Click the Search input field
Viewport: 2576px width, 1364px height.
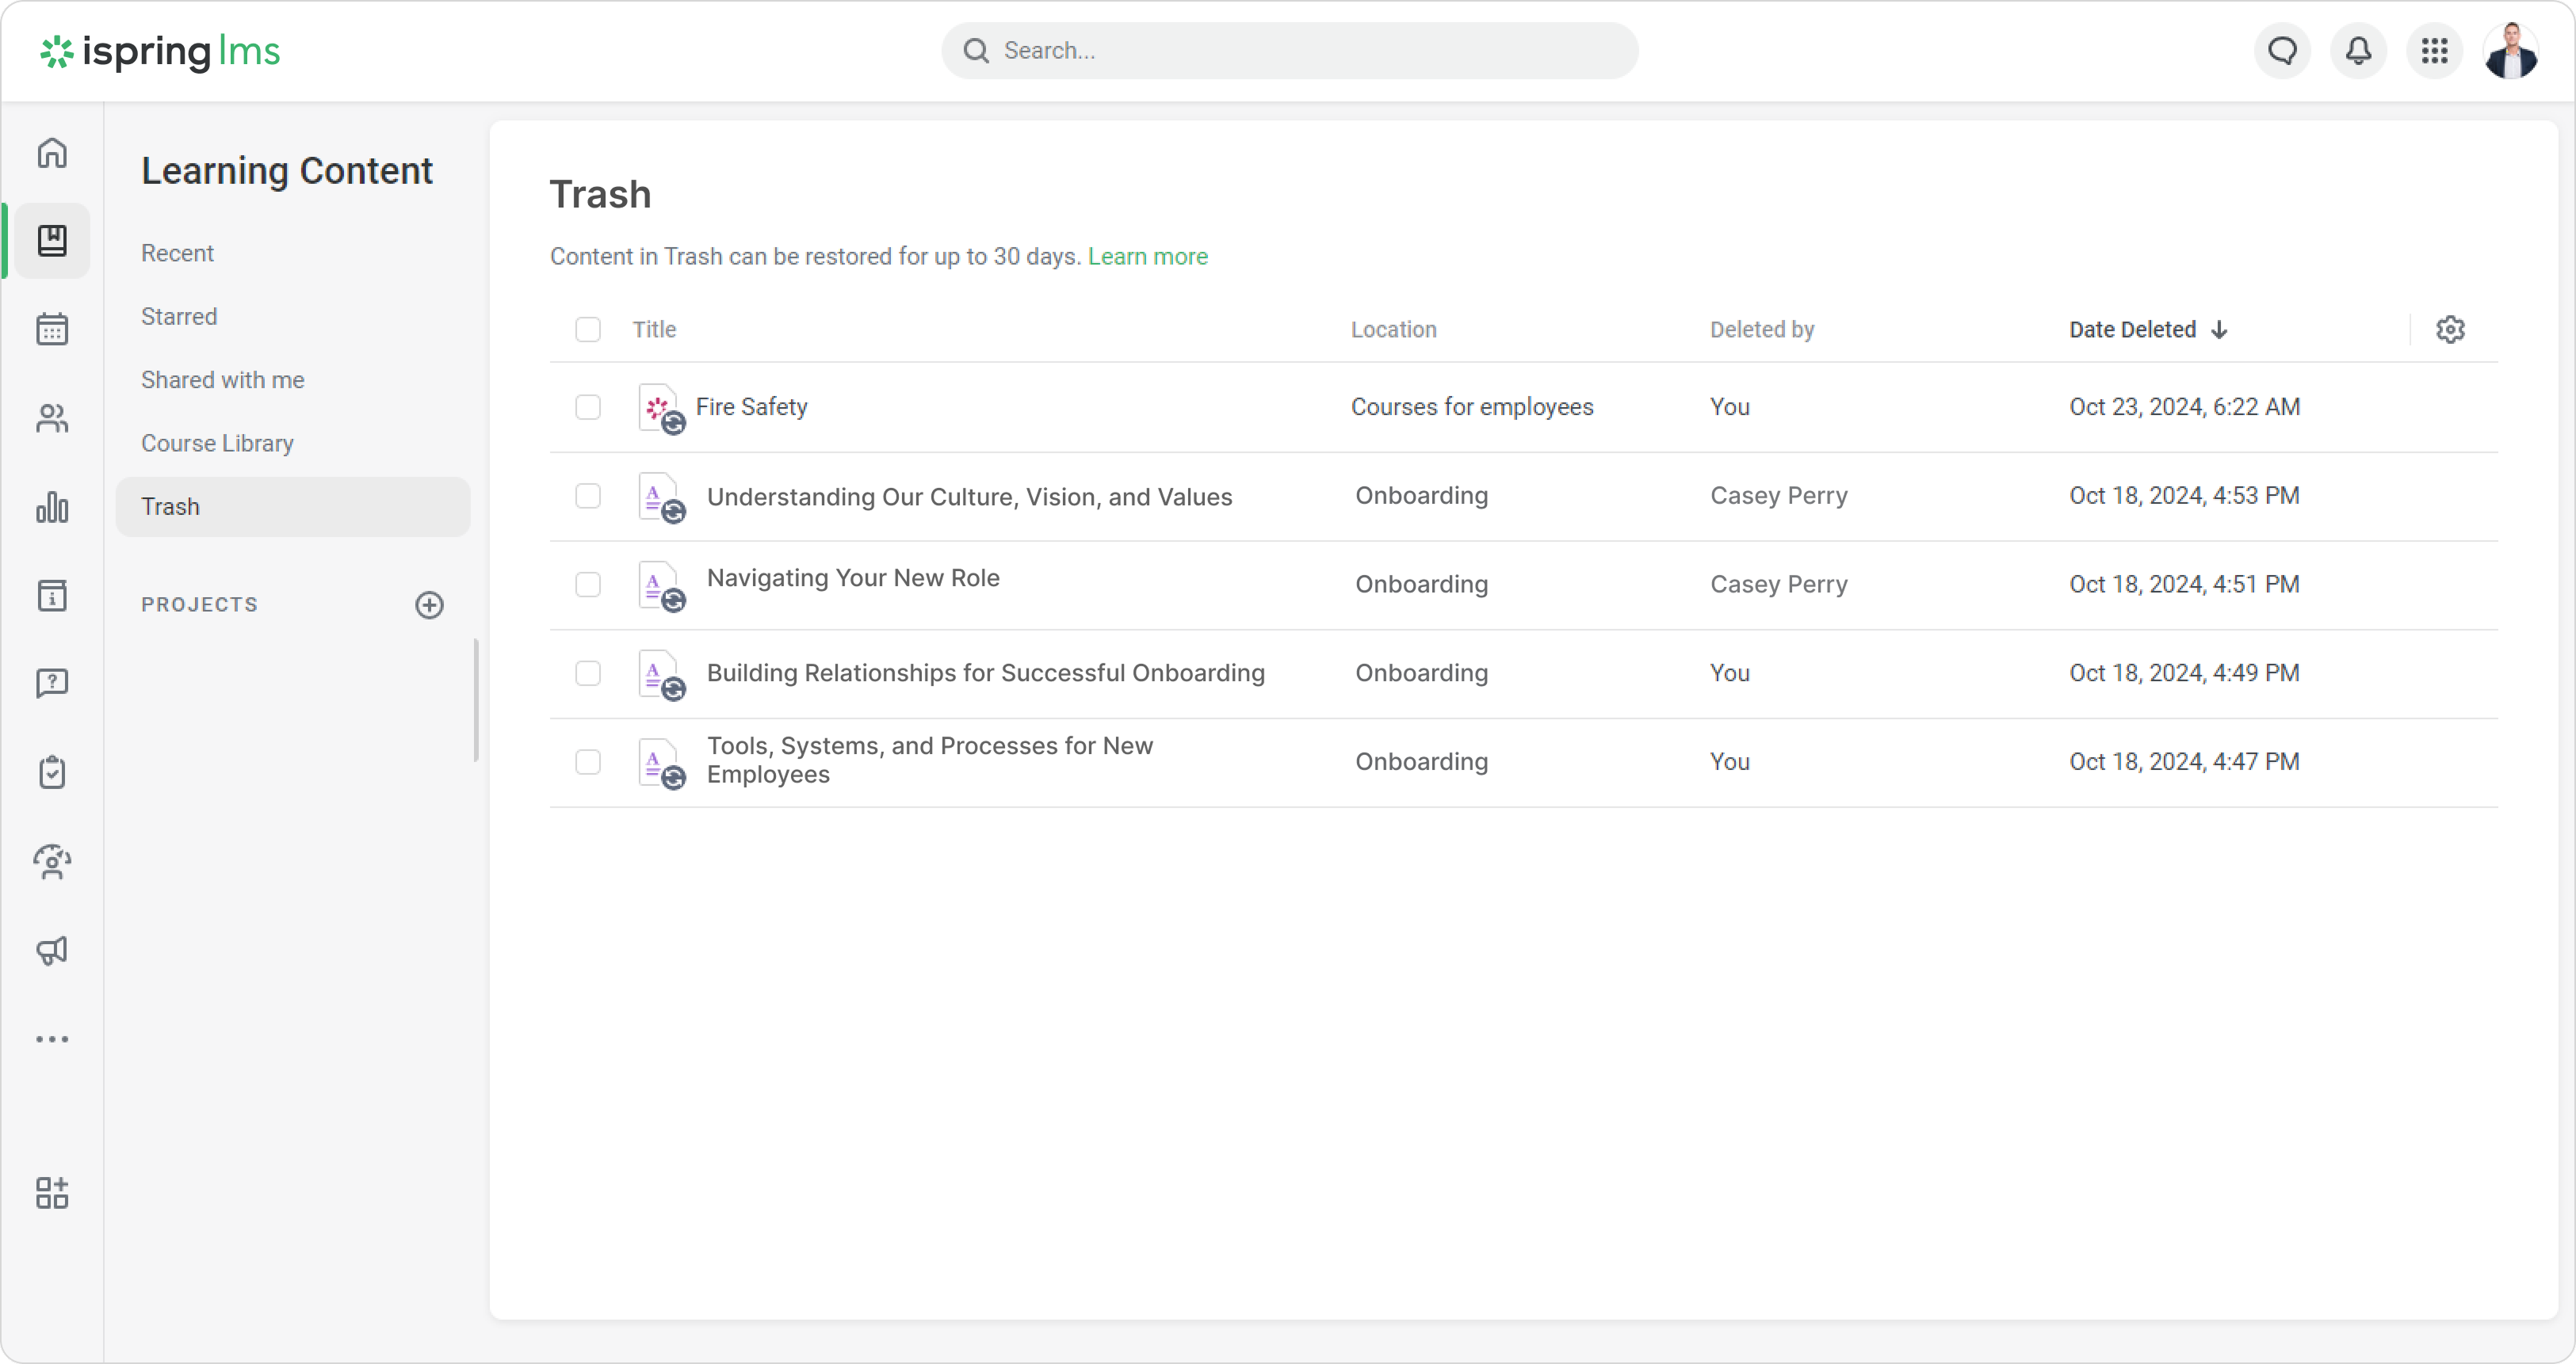coord(1290,51)
